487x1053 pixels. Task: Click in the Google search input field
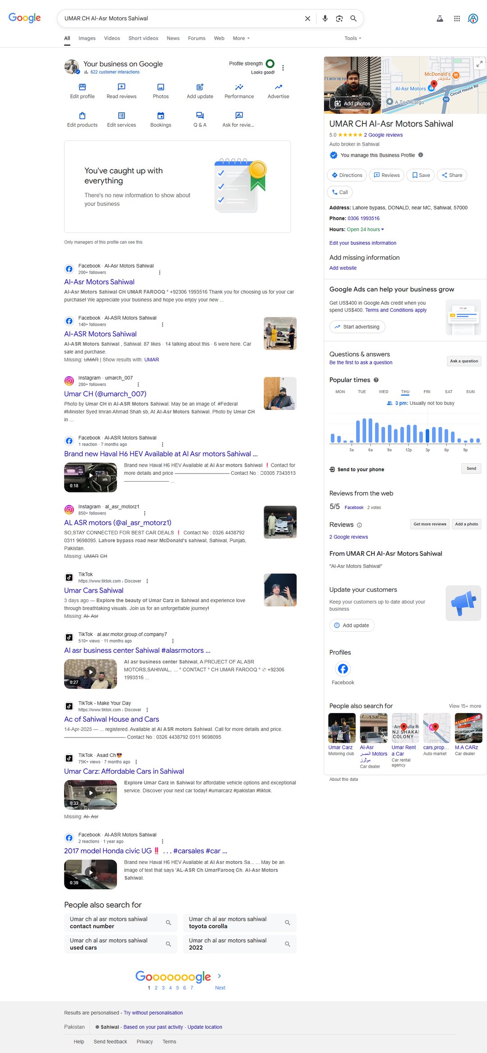[180, 19]
